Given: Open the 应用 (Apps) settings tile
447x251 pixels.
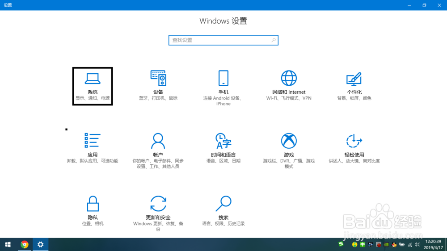Looking at the screenshot, I should tap(93, 148).
